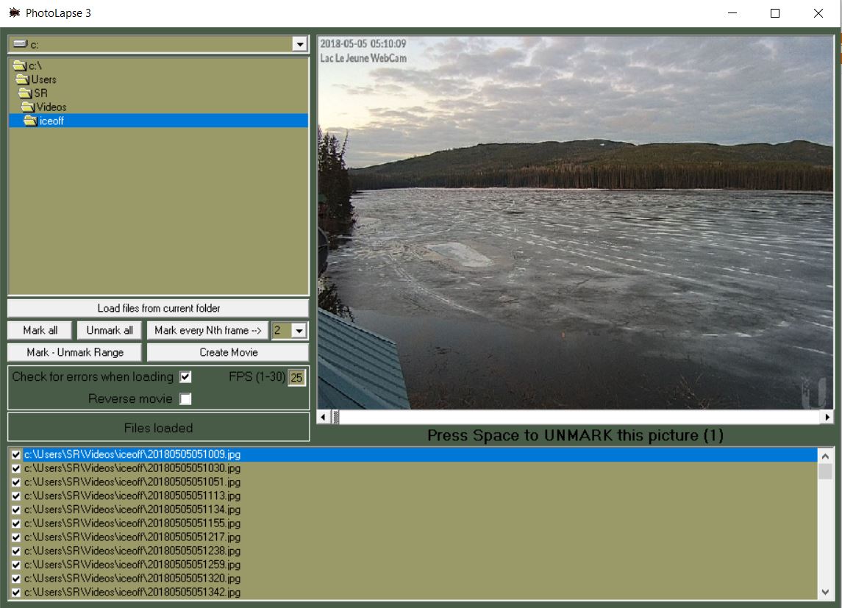Viewport: 842px width, 608px height.
Task: Click the iceoff folder icon in the tree
Action: [29, 121]
